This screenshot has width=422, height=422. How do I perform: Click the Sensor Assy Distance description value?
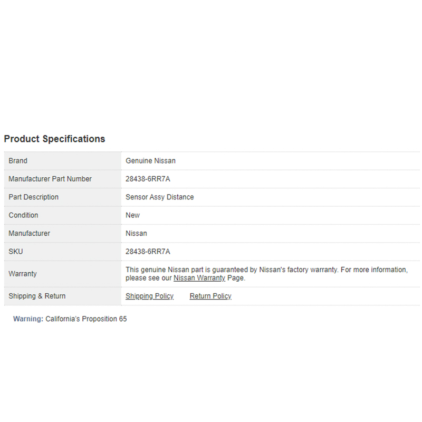[159, 197]
